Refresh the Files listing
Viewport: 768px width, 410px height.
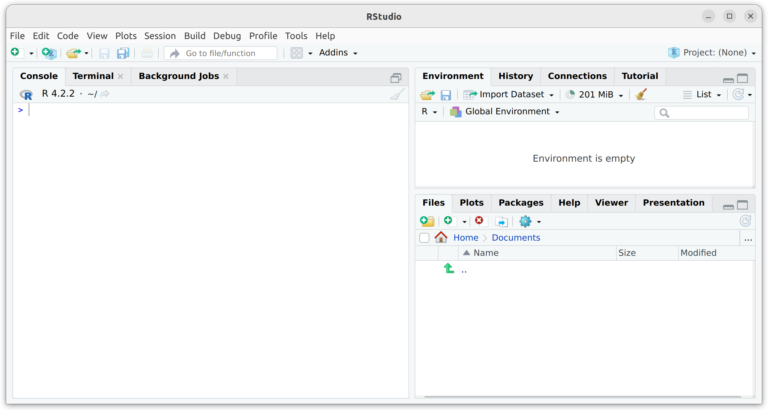coord(745,221)
